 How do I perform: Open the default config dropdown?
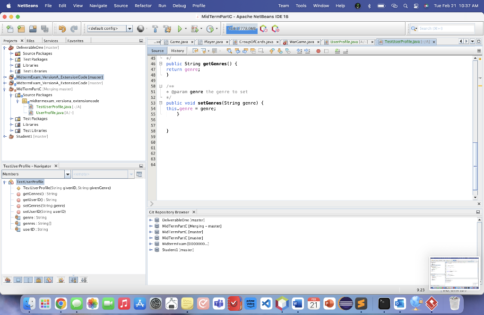coord(130,29)
